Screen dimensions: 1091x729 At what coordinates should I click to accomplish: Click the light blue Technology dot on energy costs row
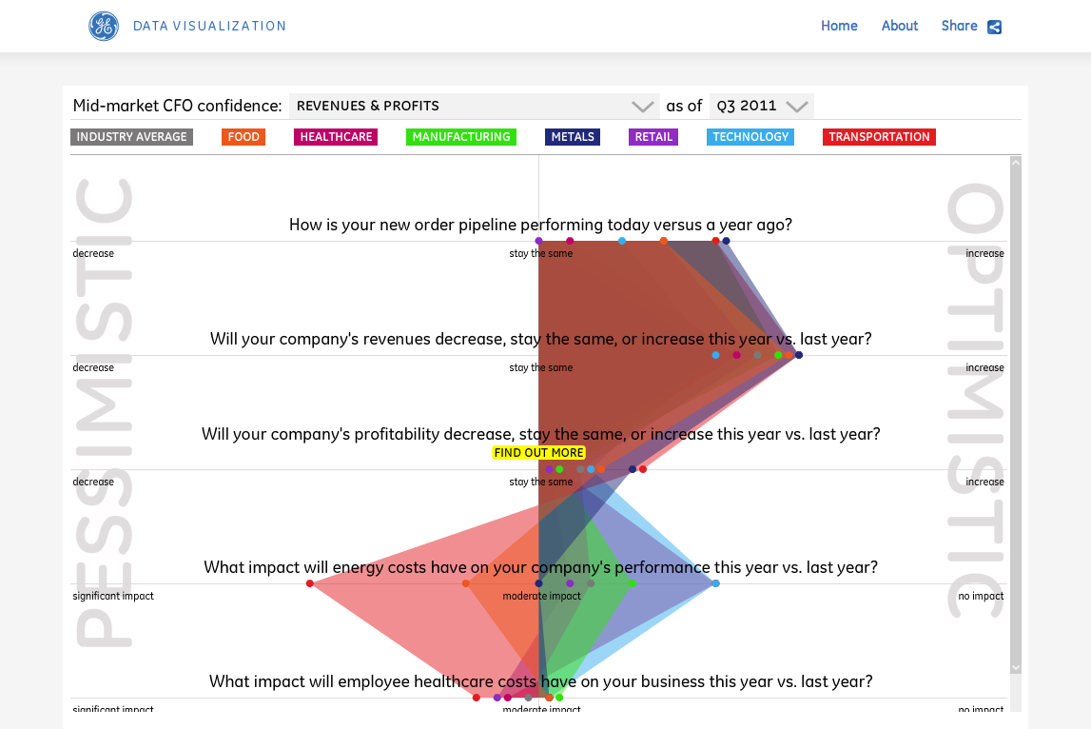pos(715,583)
